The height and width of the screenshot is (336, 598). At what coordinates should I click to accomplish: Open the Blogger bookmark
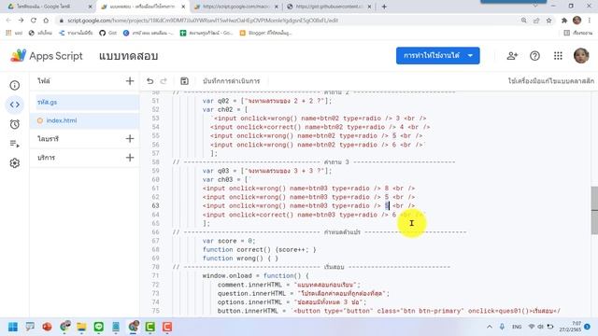(265, 34)
